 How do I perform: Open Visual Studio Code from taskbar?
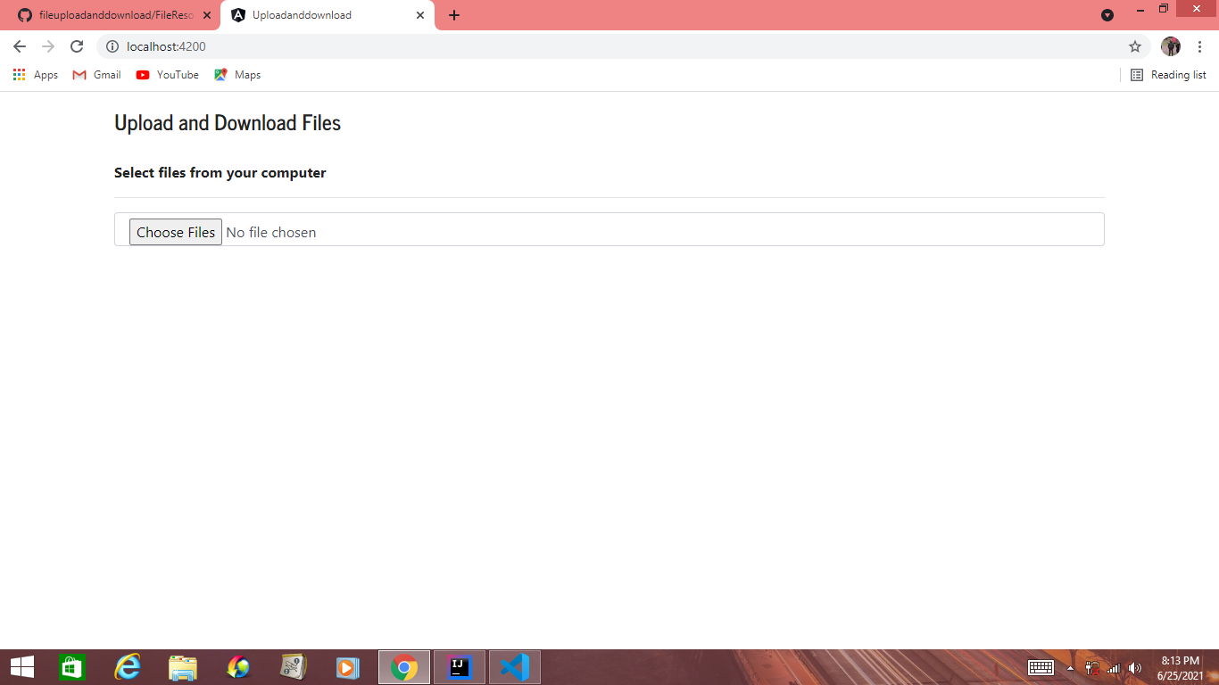tap(514, 666)
